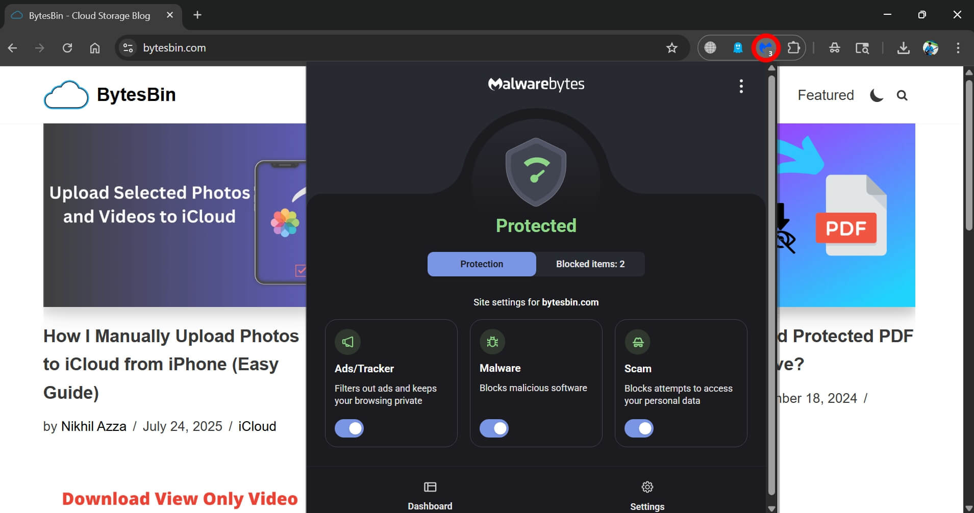Open article How I Manually Upload Photos
The width and height of the screenshot is (974, 513).
(x=171, y=364)
